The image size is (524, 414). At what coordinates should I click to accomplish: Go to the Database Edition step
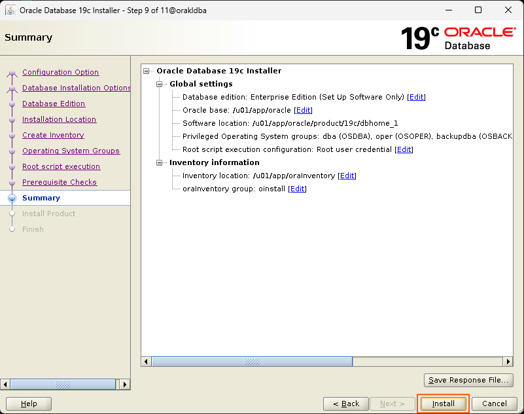(54, 104)
